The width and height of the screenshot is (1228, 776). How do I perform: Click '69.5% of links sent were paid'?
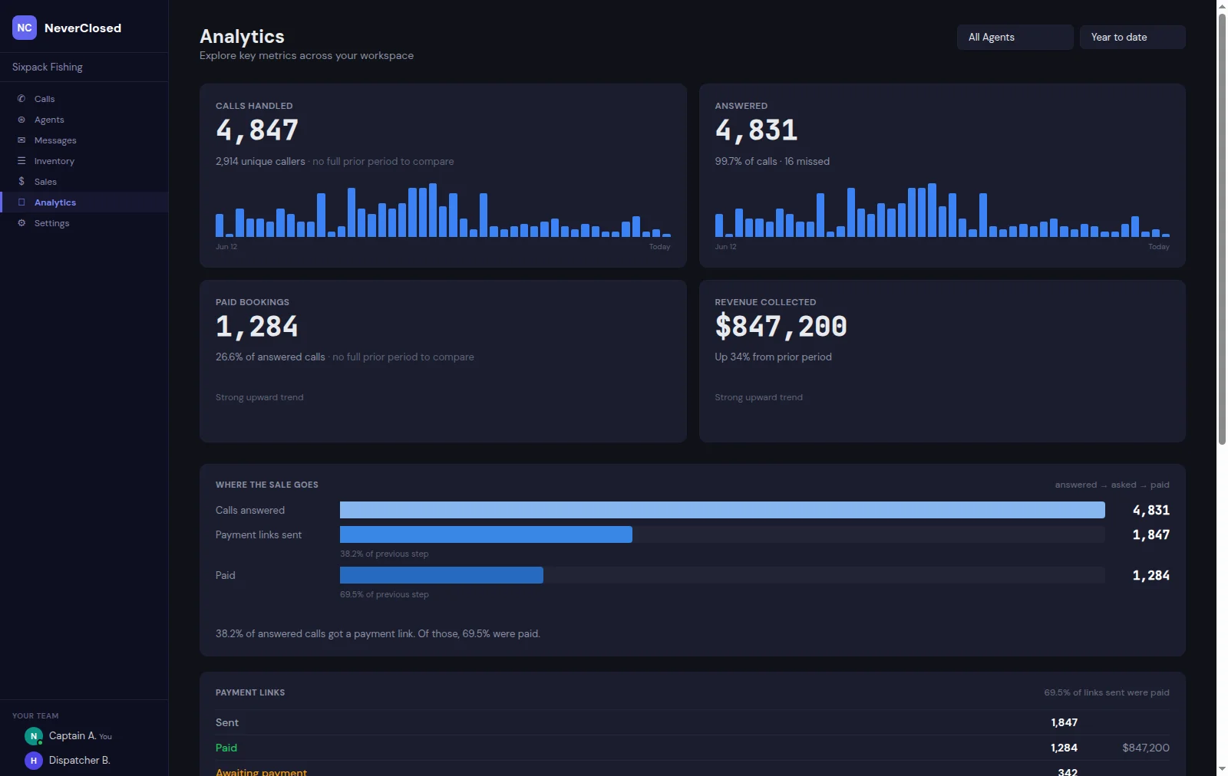[x=1107, y=692]
